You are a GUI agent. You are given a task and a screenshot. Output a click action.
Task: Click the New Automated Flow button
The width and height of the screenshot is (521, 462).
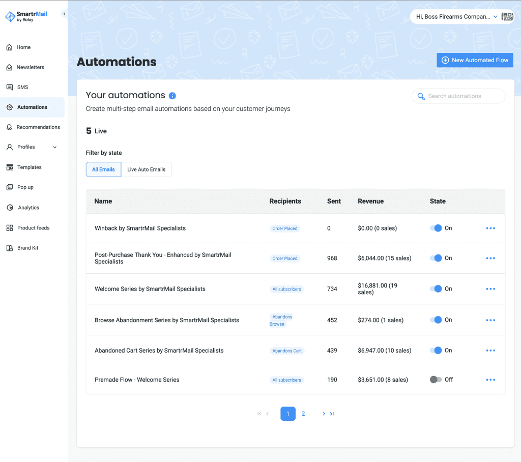click(475, 60)
